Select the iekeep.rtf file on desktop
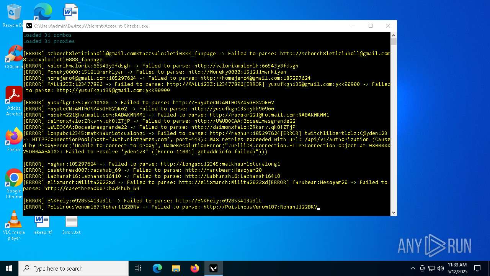The image size is (490, 276). [x=42, y=225]
